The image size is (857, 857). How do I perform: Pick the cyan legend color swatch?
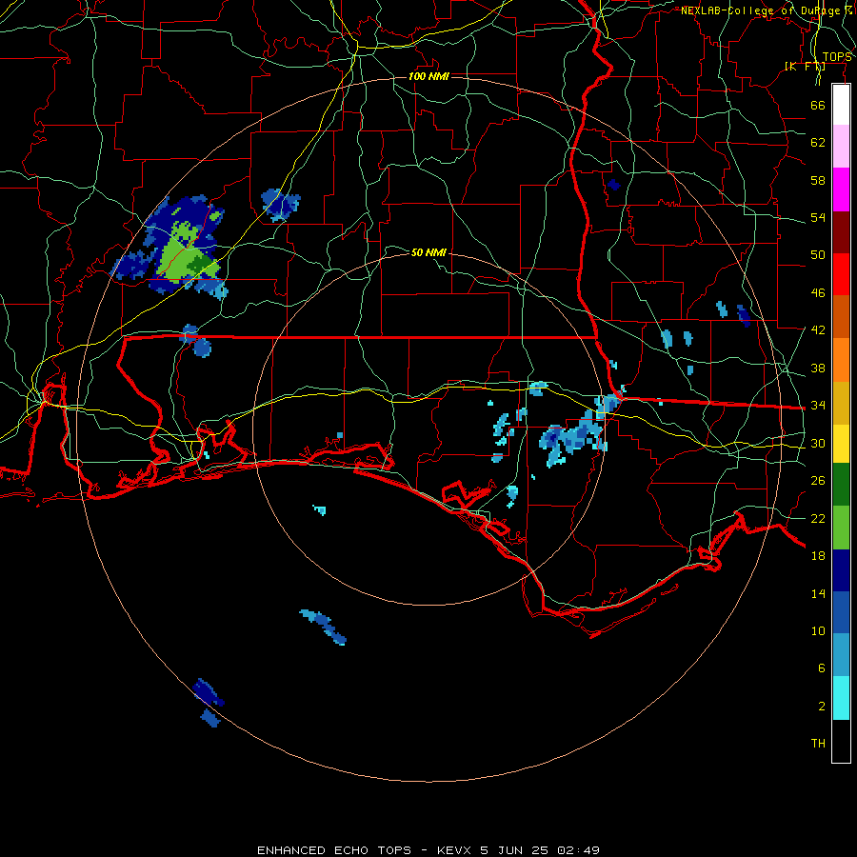coord(841,698)
